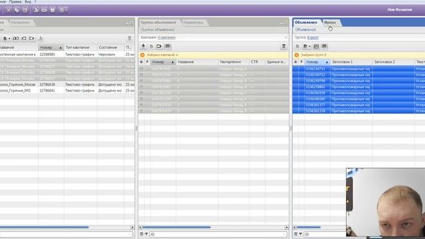
Task: Click the Paste clipboard icon in purple toolbar
Action: click(x=25, y=10)
